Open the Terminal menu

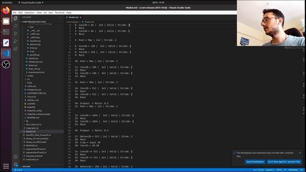(59, 12)
